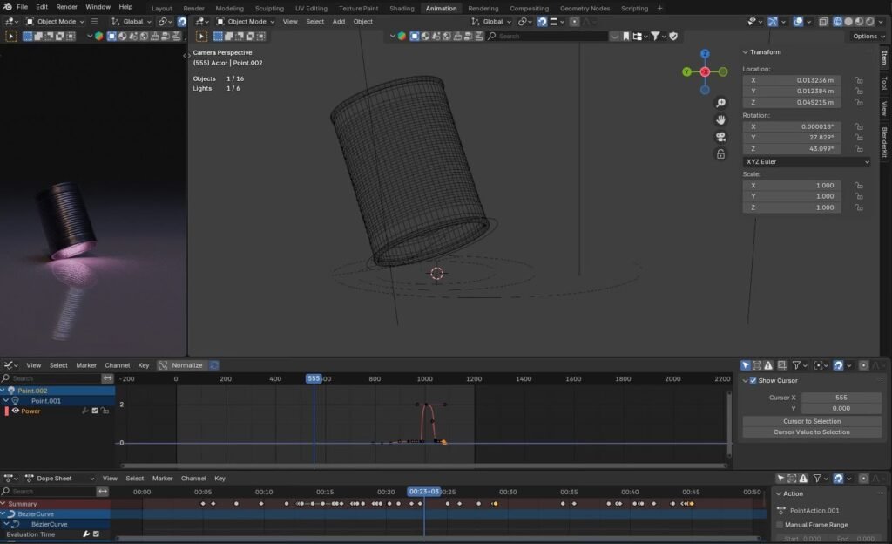
Task: Hide the Power channel curve with eye icon
Action: point(16,411)
